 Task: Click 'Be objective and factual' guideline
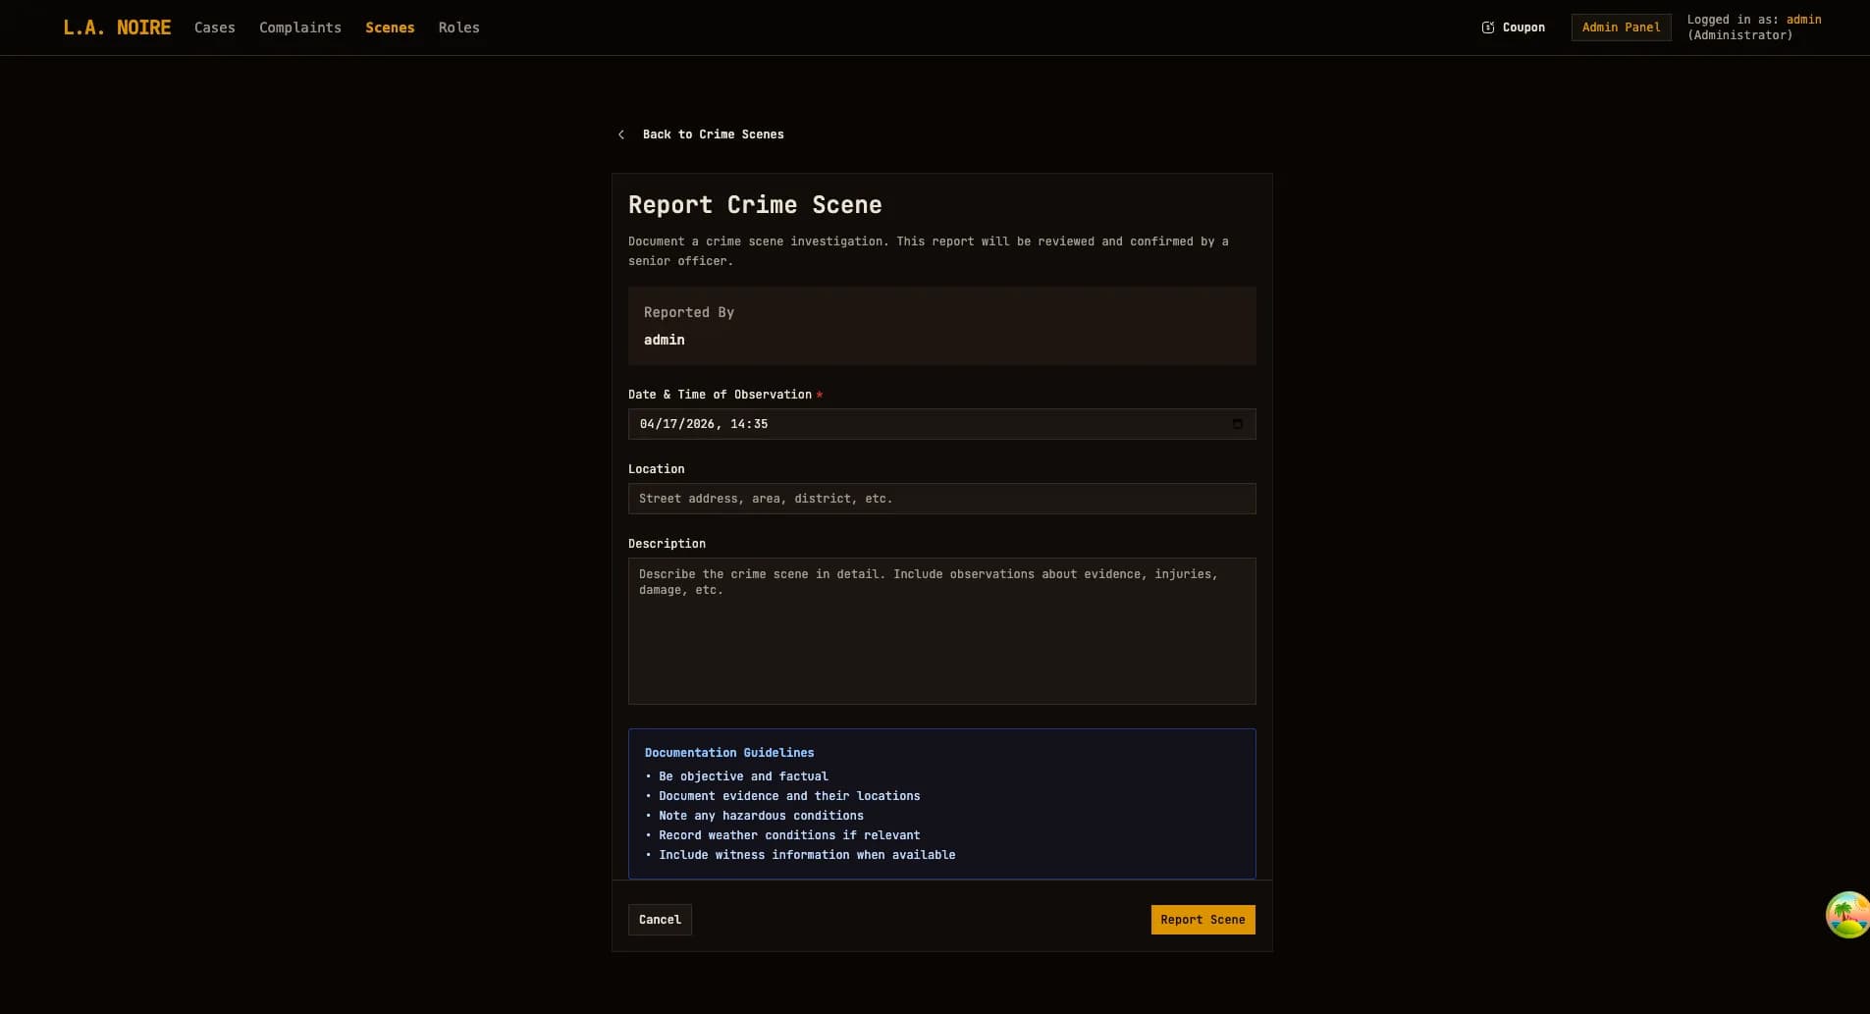point(743,776)
